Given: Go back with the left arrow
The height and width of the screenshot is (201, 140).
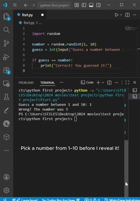Looking at the screenshot, I should [26, 5].
